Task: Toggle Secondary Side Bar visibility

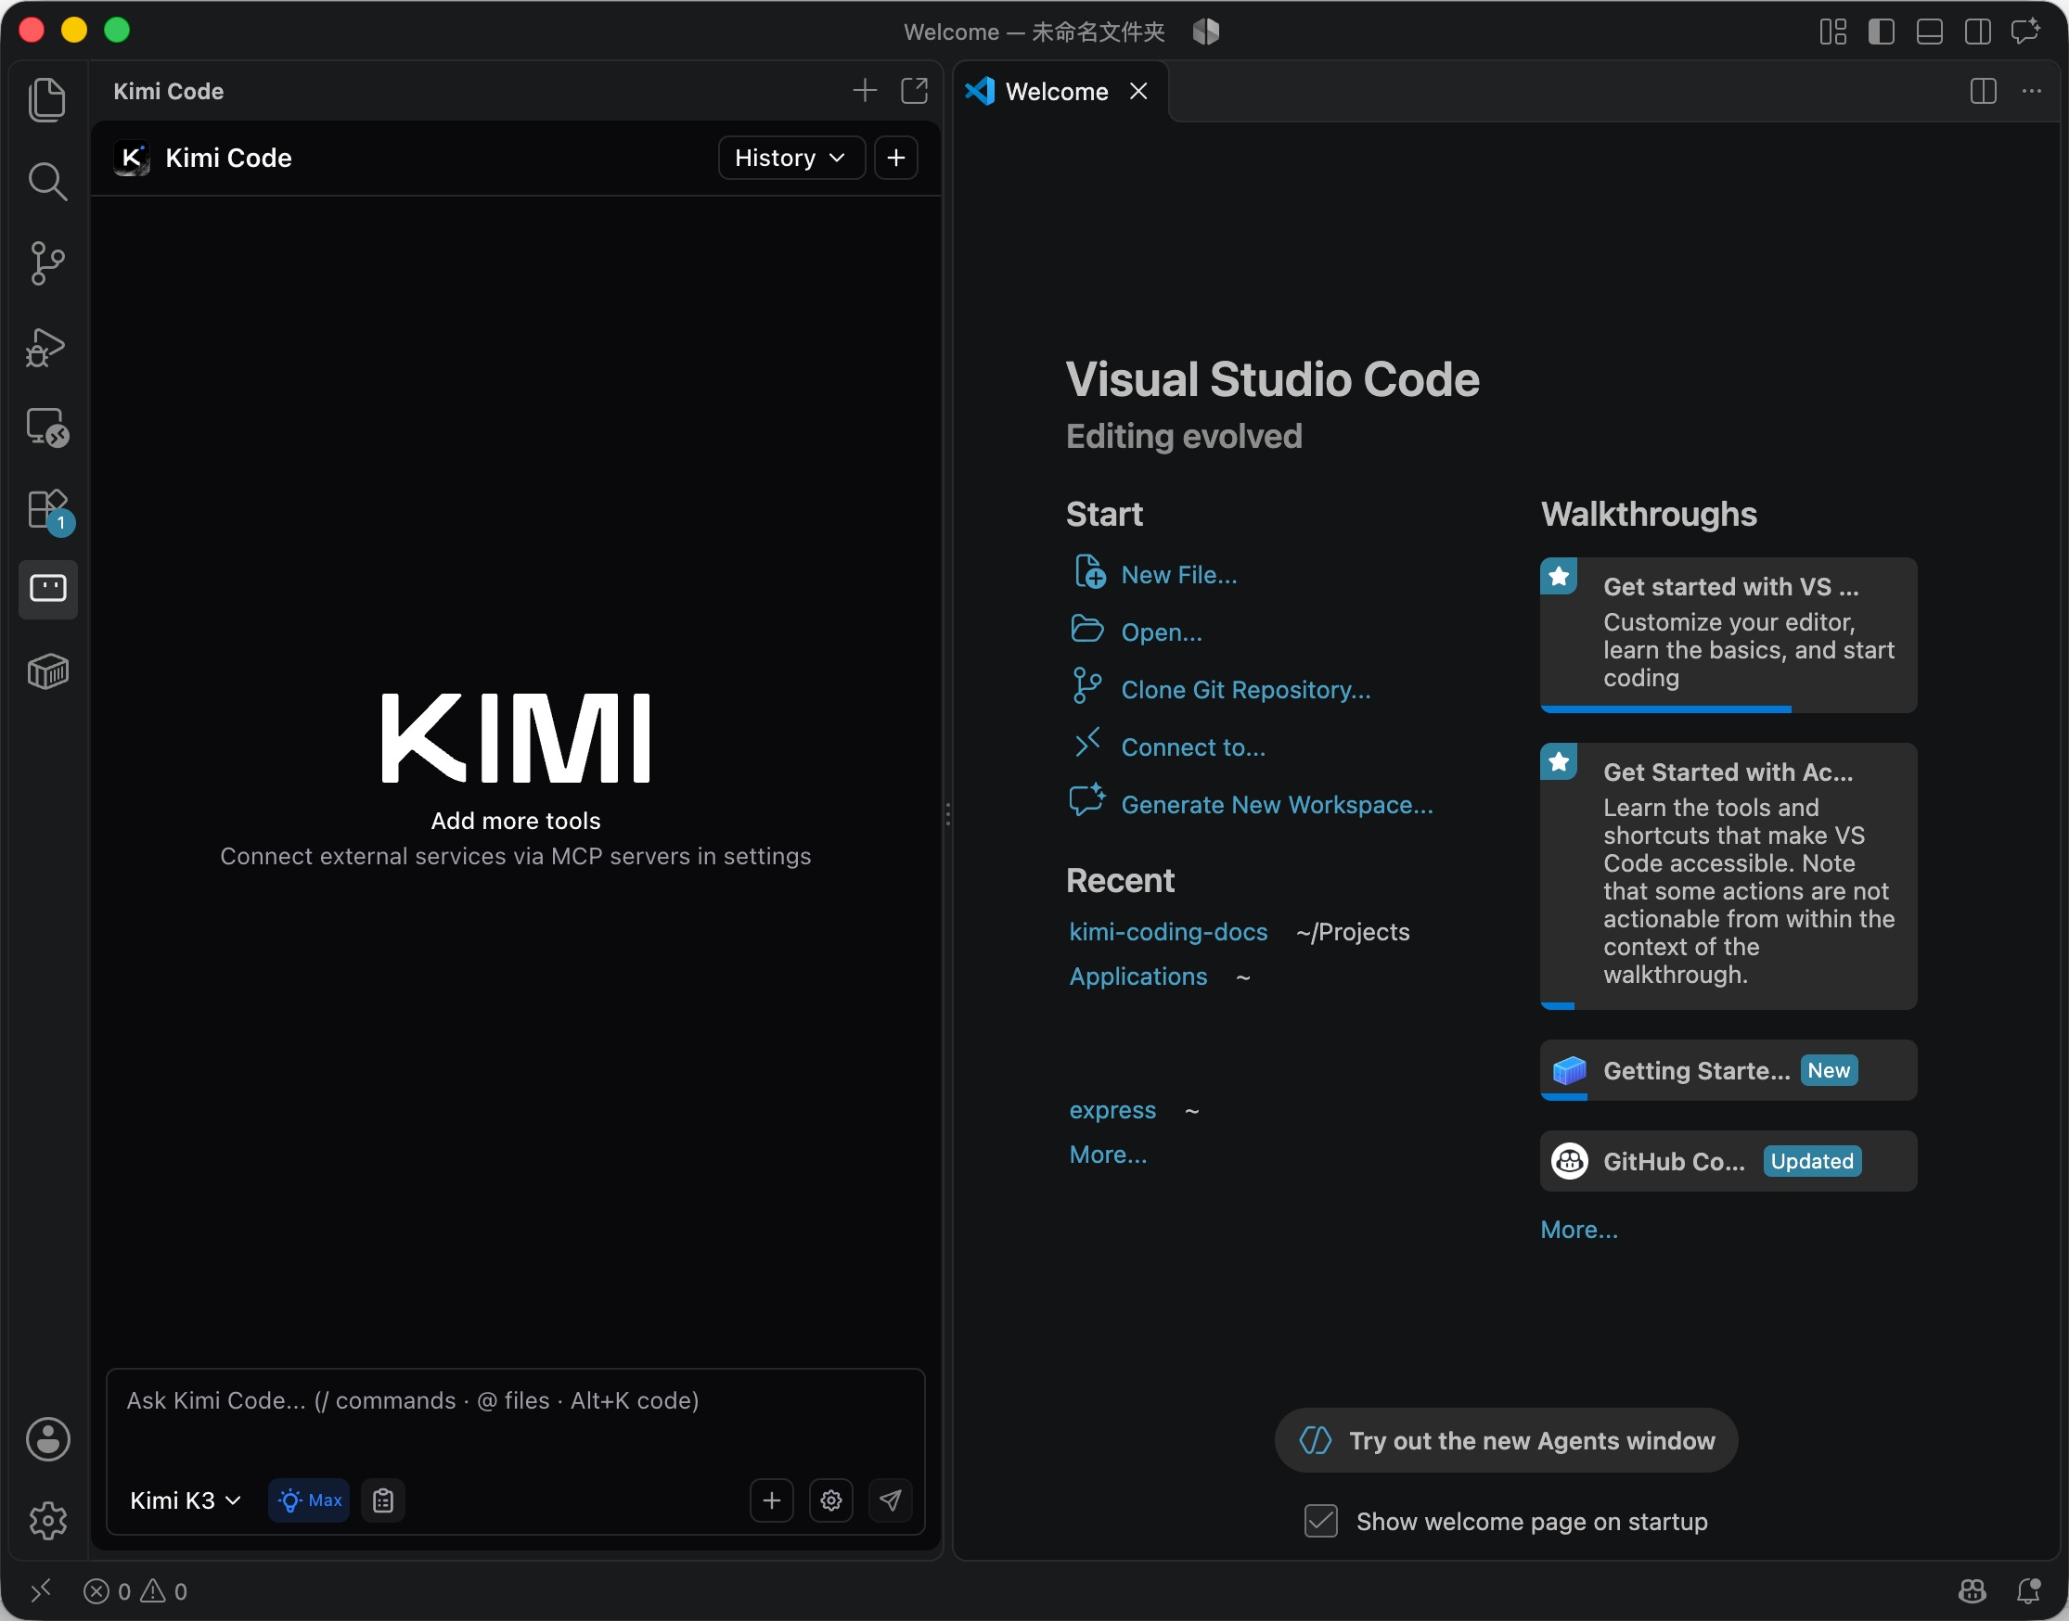Action: pyautogui.click(x=1978, y=32)
